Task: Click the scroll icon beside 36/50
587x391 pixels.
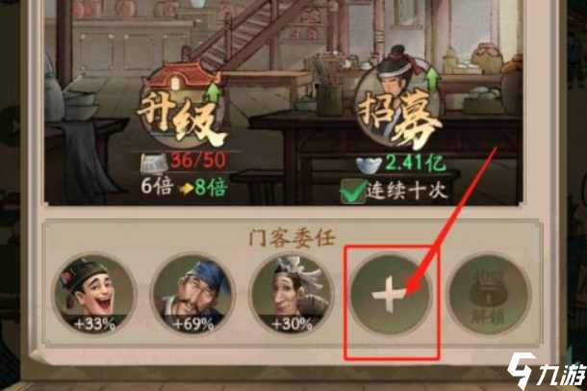Action: [154, 164]
